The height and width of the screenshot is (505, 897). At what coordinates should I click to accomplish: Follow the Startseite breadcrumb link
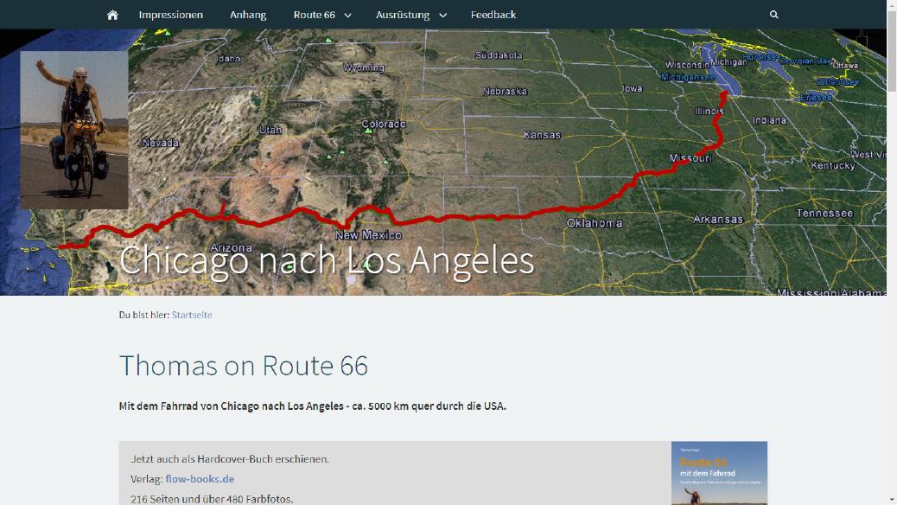192,315
